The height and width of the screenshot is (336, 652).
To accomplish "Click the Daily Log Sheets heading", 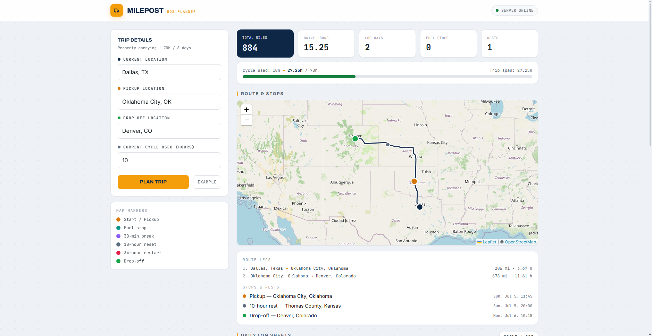I will click(x=266, y=334).
